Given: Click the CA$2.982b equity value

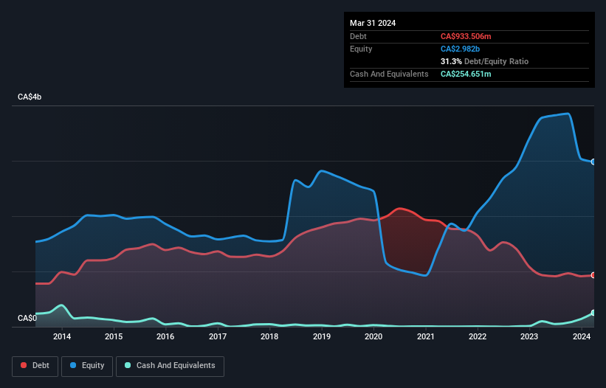Looking at the screenshot, I should click(460, 49).
